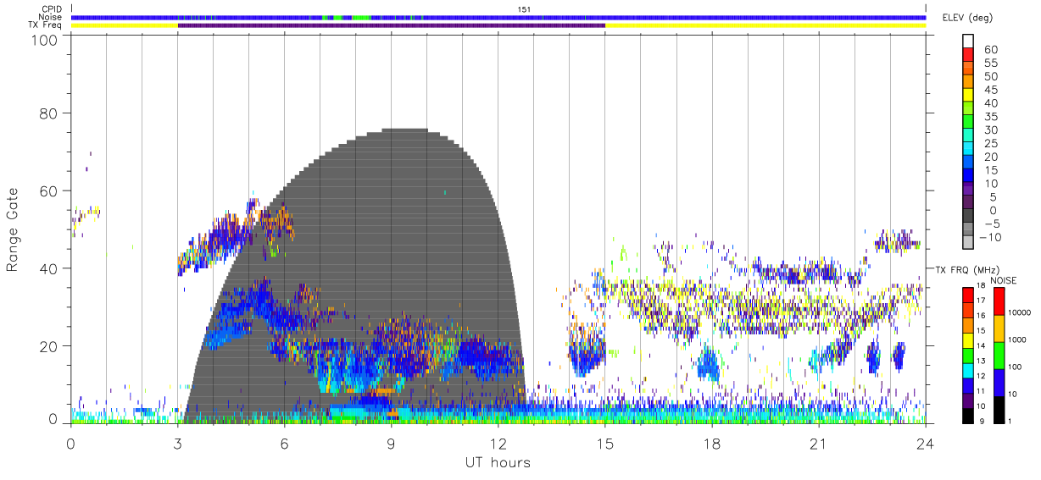The height and width of the screenshot is (480, 1041).
Task: Click the x-axis tick label '24'
Action: pos(925,444)
